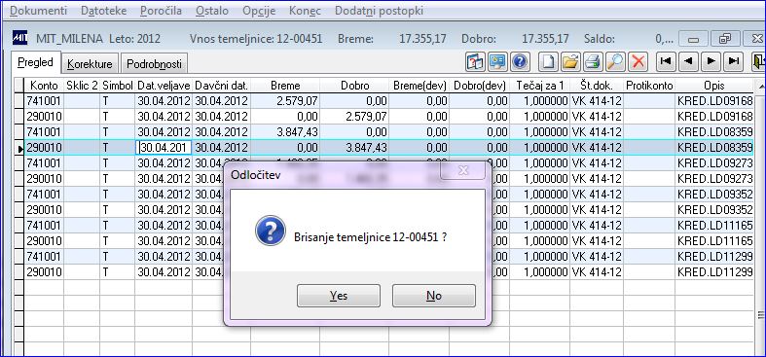The height and width of the screenshot is (357, 766).
Task: Confirm deletion with Yes button
Action: (x=339, y=296)
